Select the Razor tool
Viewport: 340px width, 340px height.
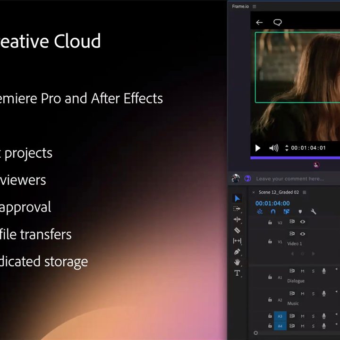(x=237, y=230)
